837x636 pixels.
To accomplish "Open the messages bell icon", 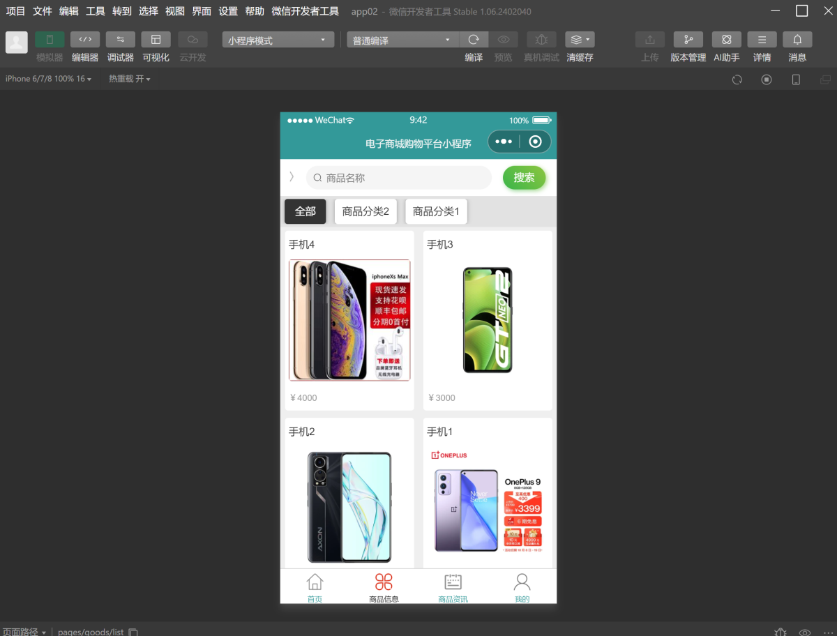I will (797, 40).
